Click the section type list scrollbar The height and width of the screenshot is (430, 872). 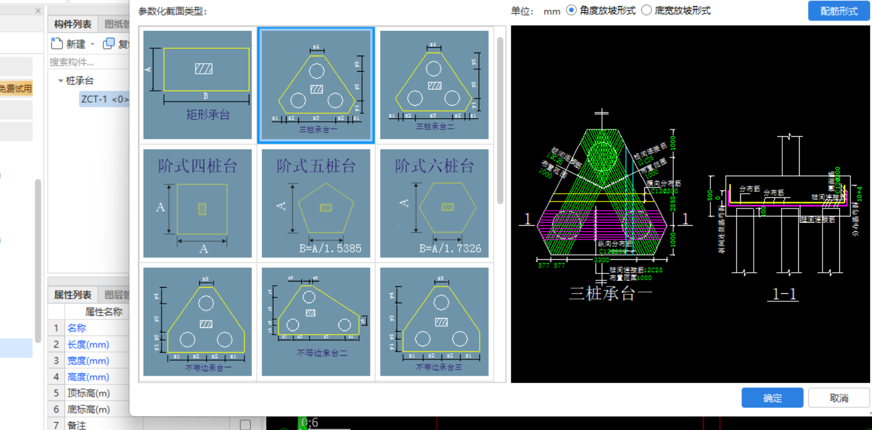click(500, 121)
